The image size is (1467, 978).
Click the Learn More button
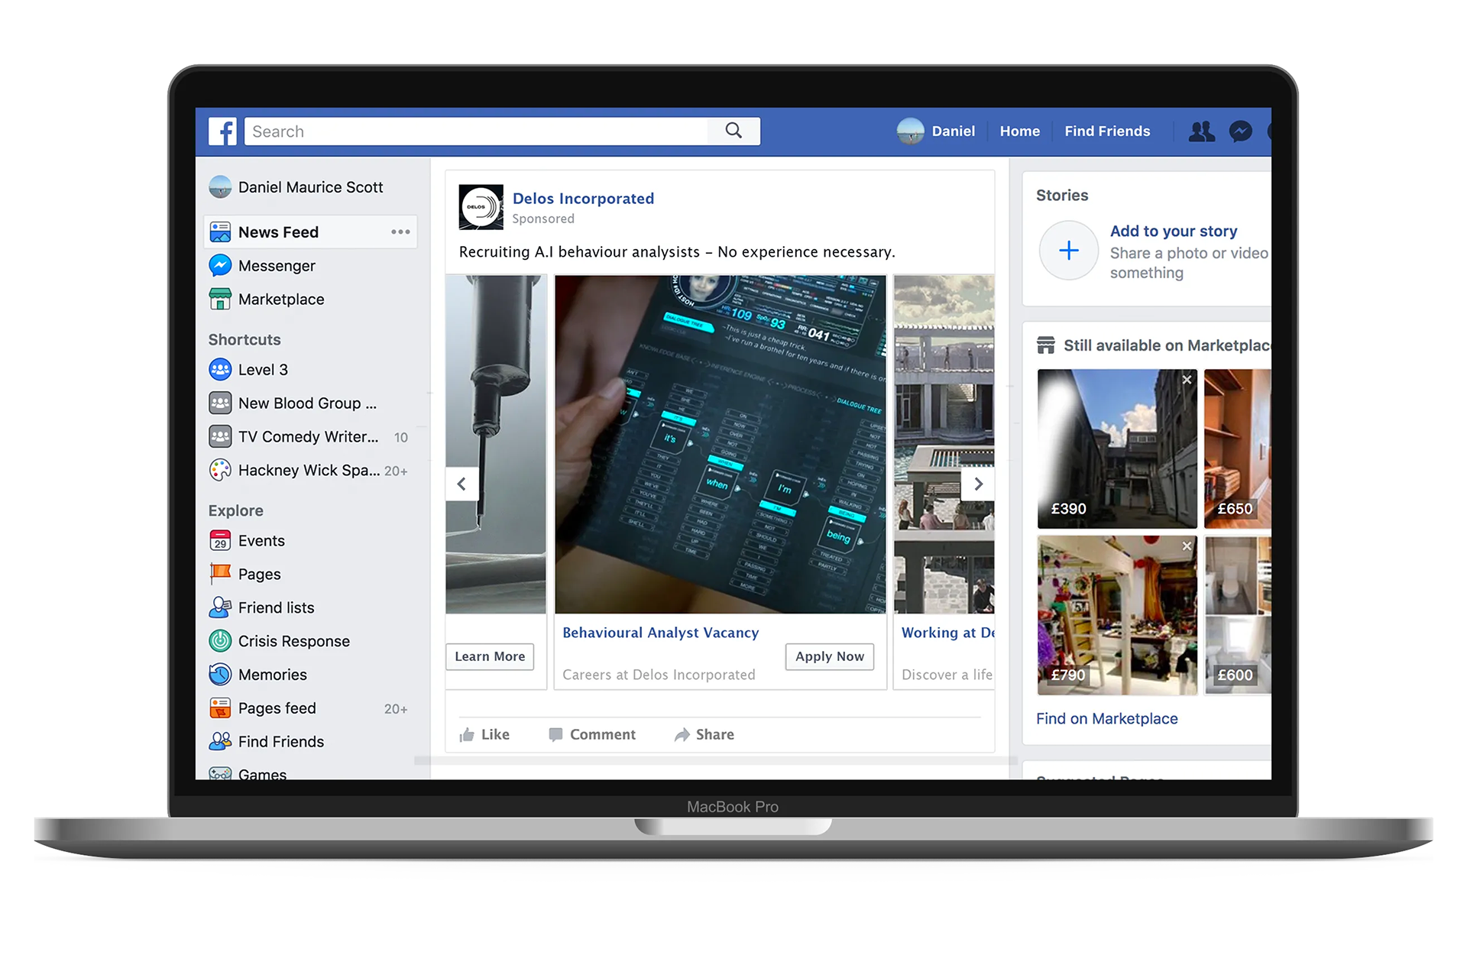pyautogui.click(x=490, y=656)
